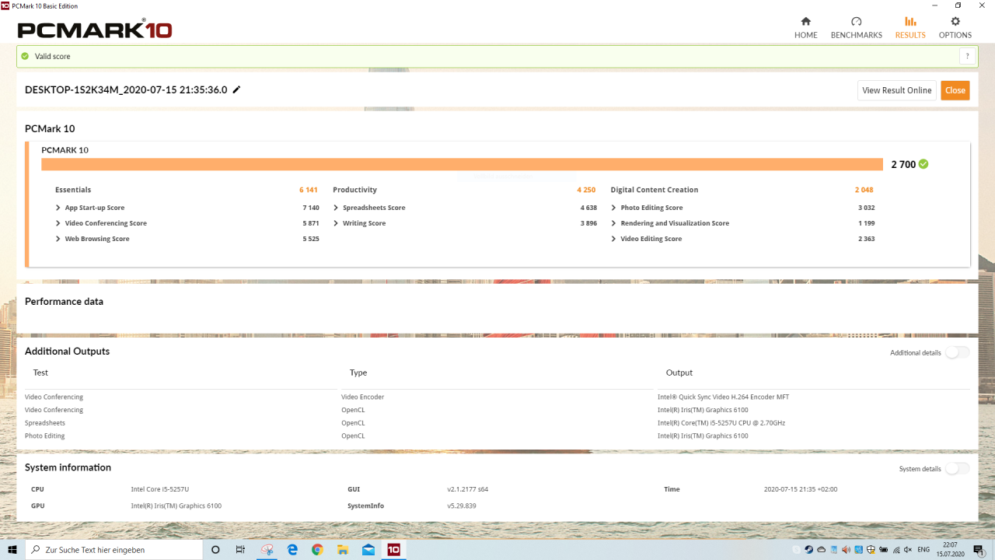Click the orange Close button
The width and height of the screenshot is (995, 560).
tap(955, 90)
